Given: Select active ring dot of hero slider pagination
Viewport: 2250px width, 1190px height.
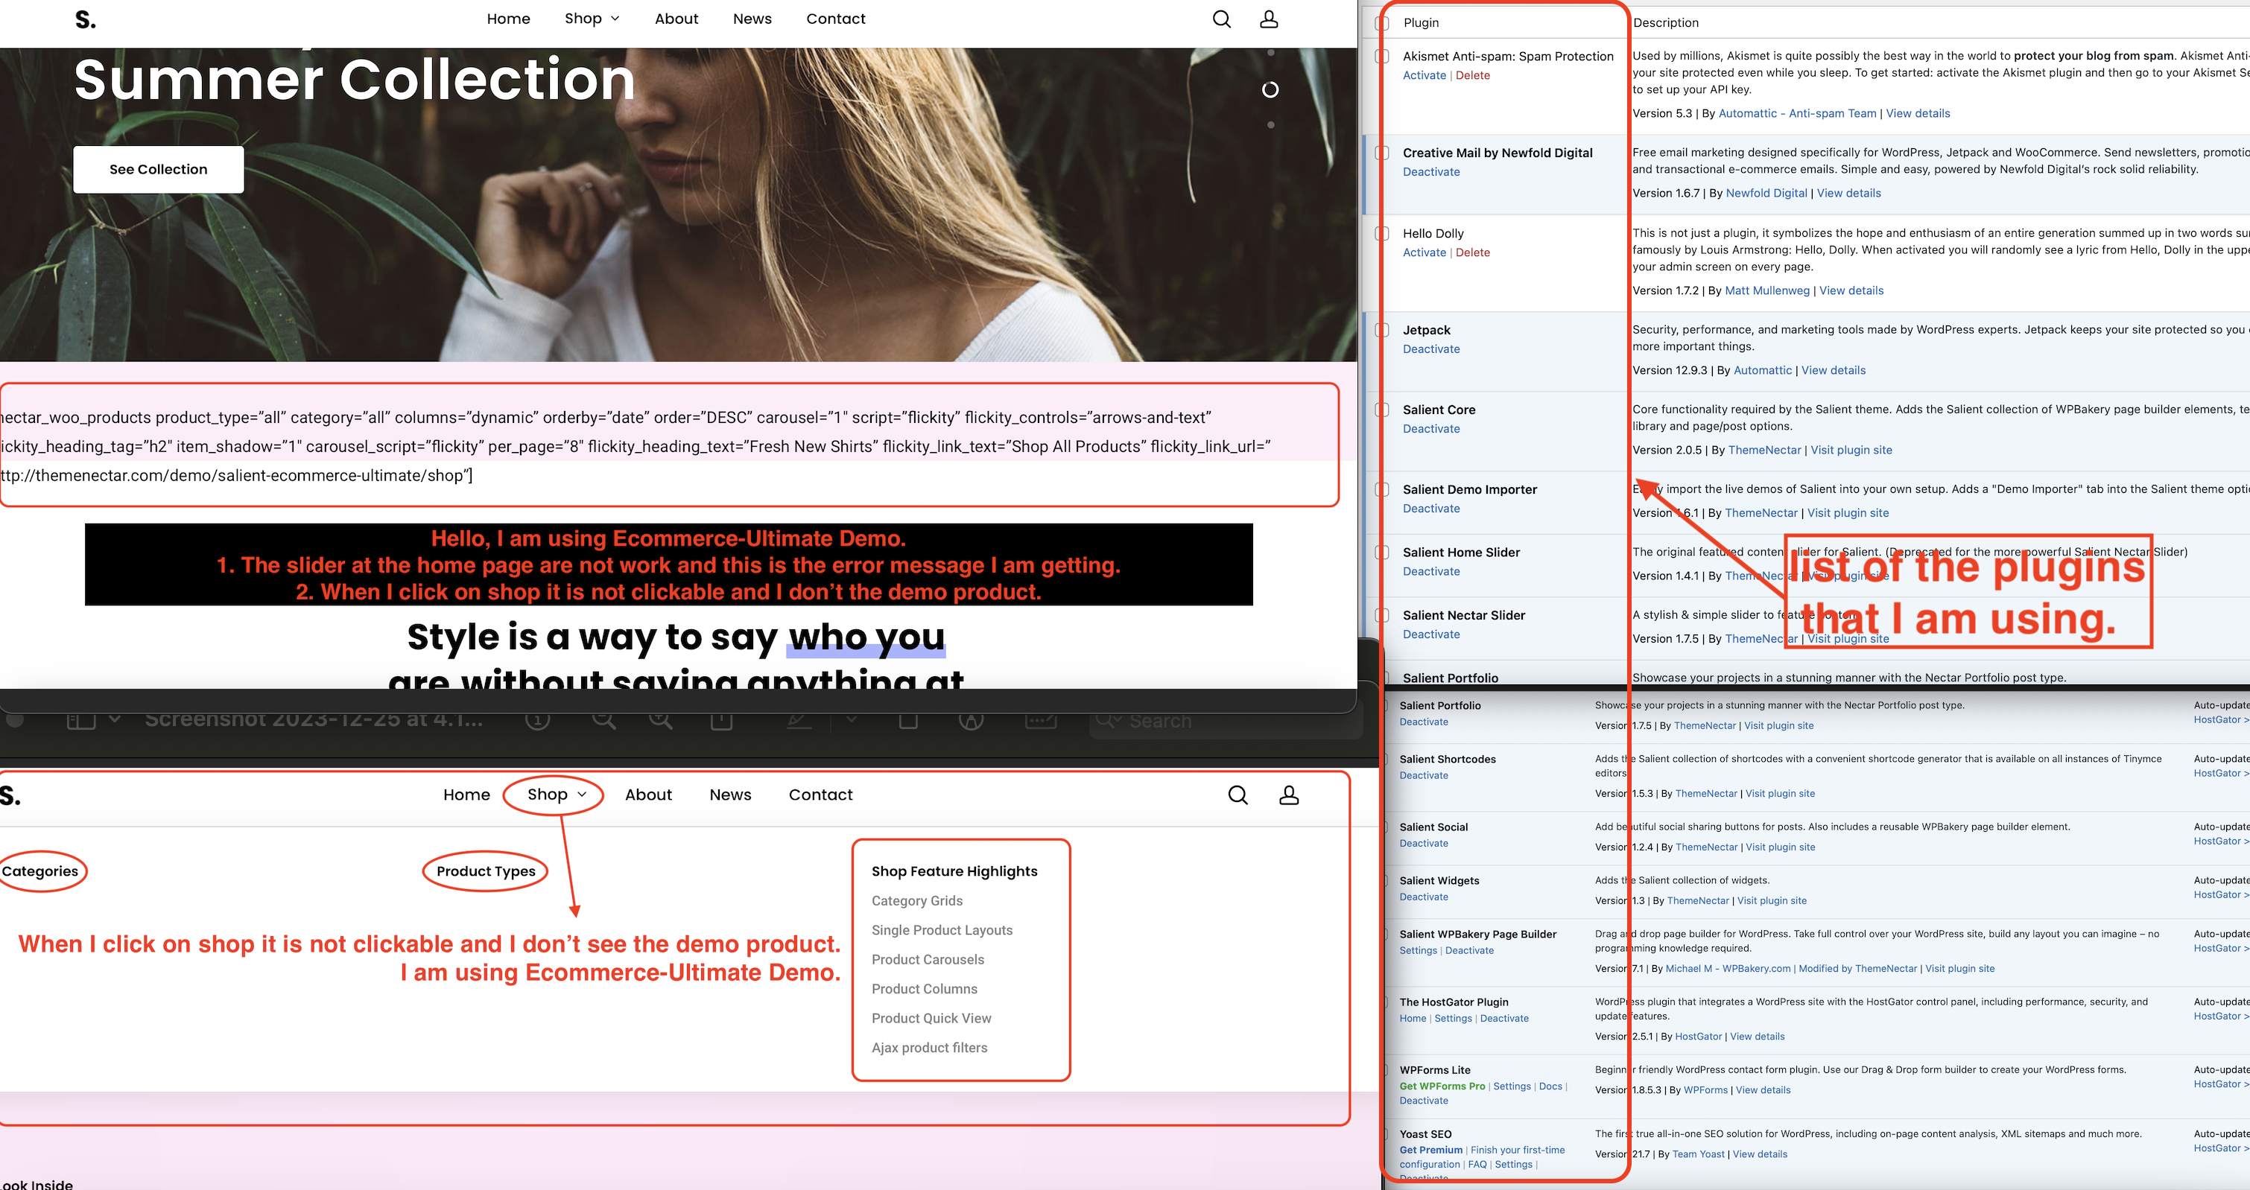Looking at the screenshot, I should (1270, 89).
